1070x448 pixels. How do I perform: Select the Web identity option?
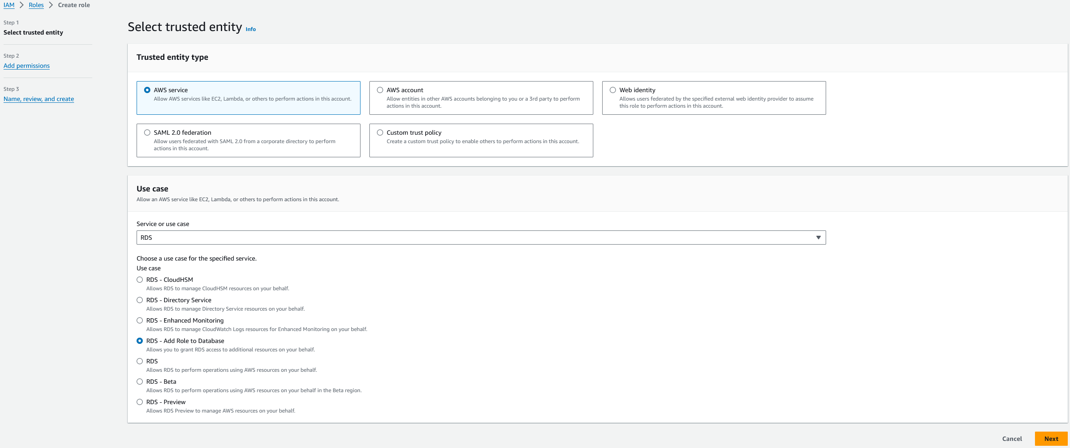(x=613, y=90)
